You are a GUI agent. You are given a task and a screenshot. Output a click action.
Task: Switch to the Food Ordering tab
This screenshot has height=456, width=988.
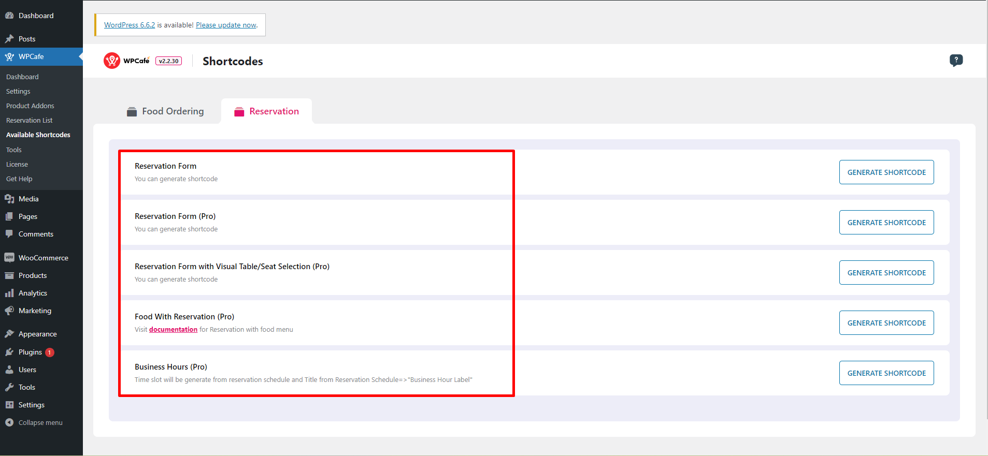click(165, 111)
